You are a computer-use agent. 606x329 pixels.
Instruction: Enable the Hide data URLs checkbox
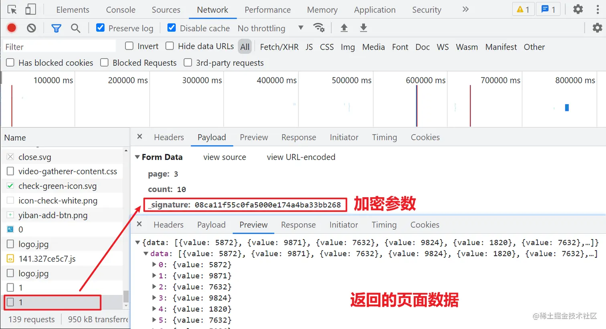170,46
